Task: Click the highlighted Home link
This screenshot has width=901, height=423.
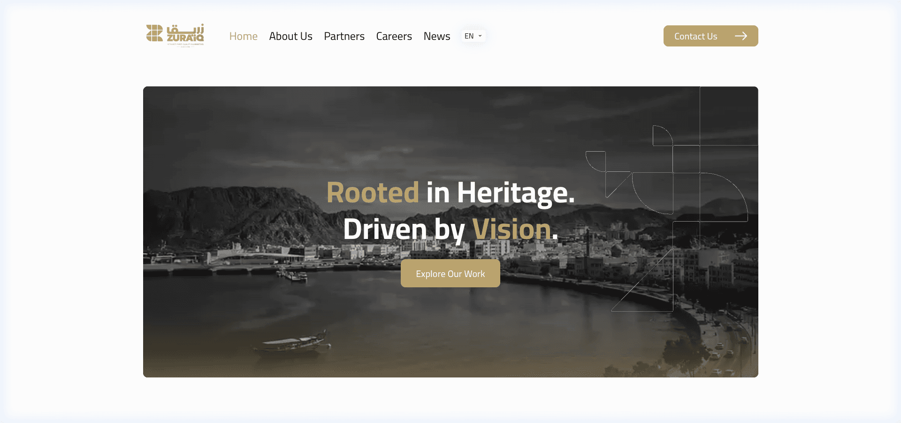Action: point(243,36)
